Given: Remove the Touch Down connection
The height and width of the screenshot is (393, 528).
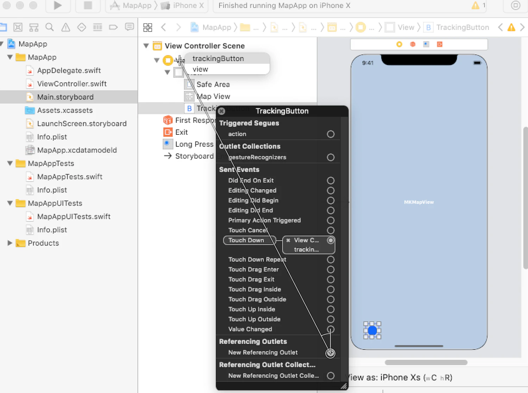Looking at the screenshot, I should coord(288,240).
